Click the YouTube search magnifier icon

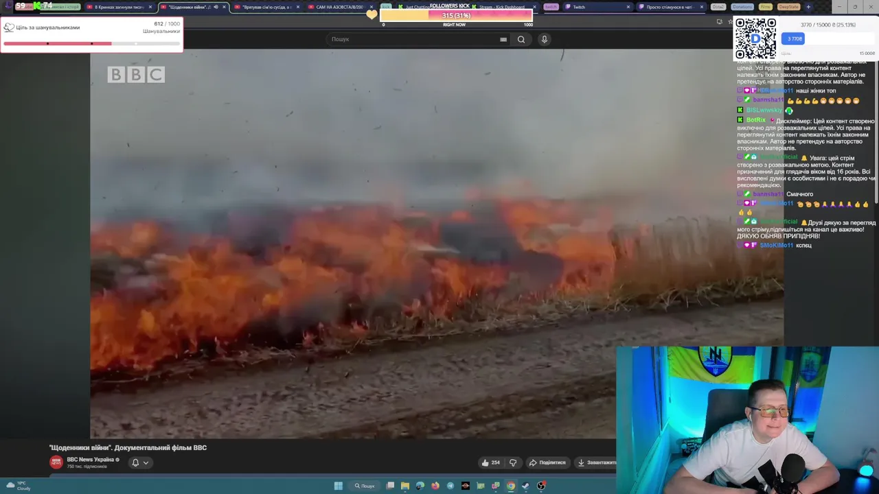(521, 39)
